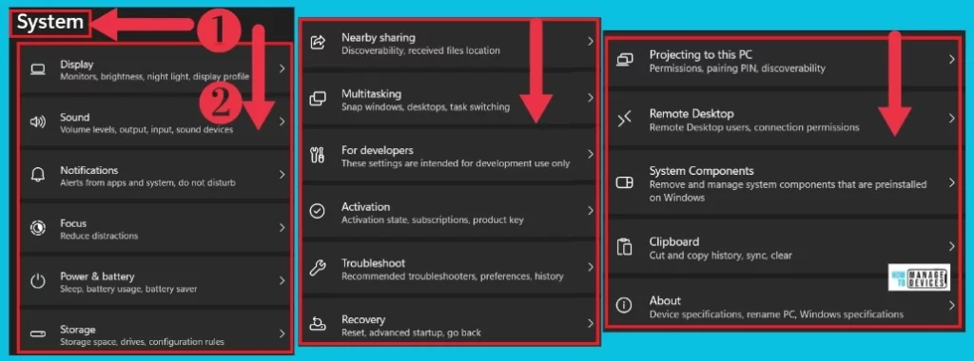This screenshot has width=974, height=361.
Task: Click the Sound speaker icon
Action: (x=37, y=123)
